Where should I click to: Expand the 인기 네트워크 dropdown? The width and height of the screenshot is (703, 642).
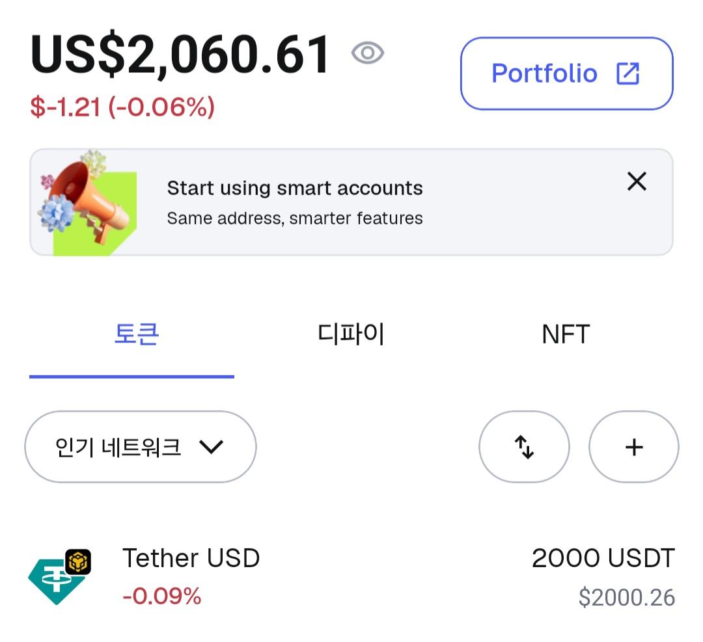(118, 447)
